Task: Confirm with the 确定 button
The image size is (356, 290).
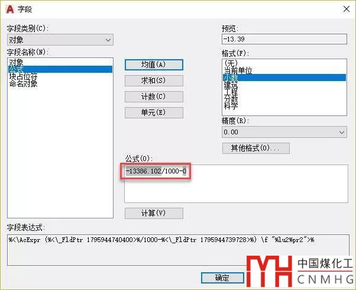Action: [223, 278]
